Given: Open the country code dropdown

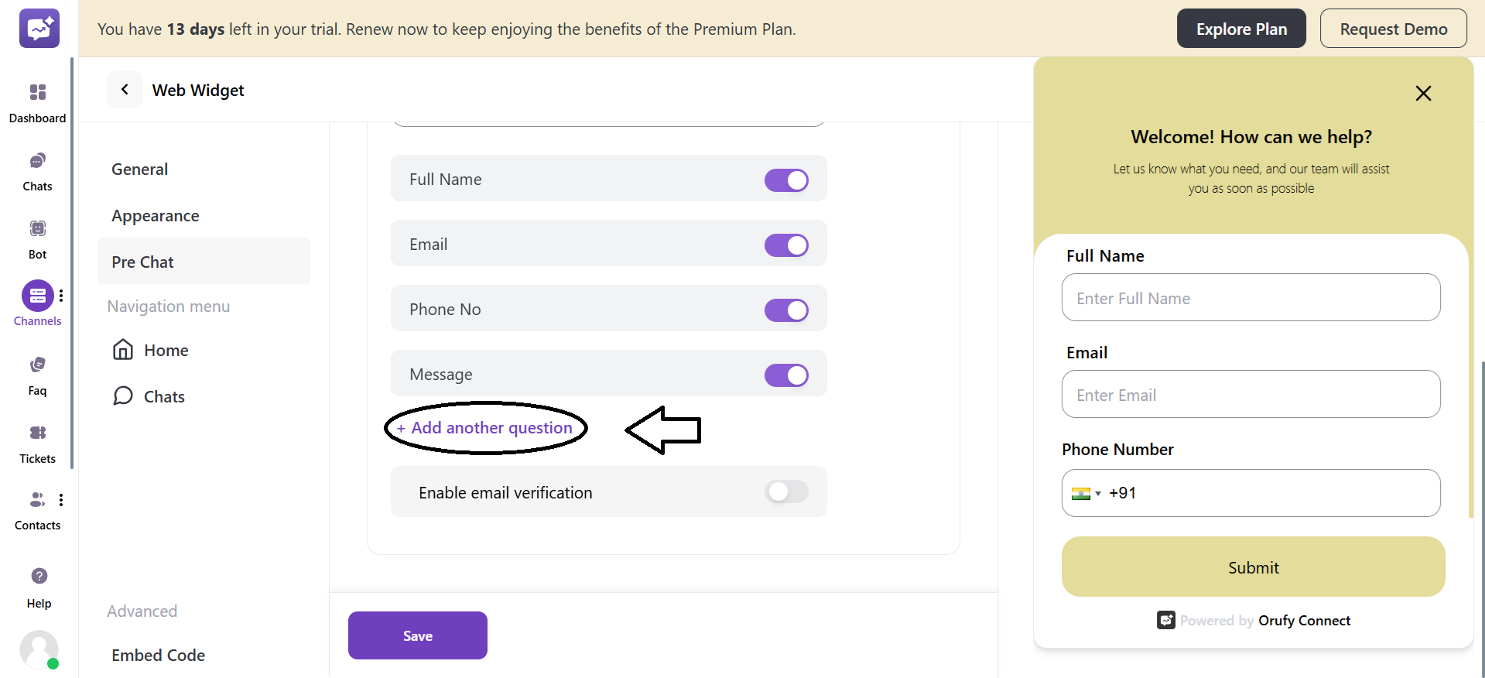Looking at the screenshot, I should click(1086, 493).
